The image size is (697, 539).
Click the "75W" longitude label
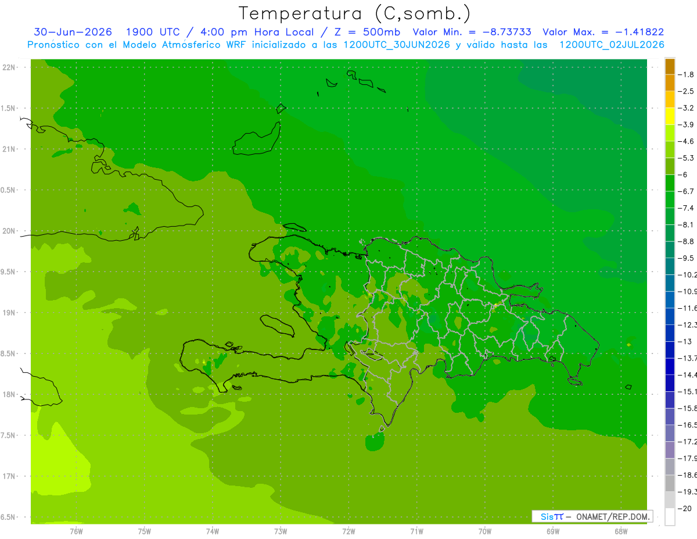[145, 531]
